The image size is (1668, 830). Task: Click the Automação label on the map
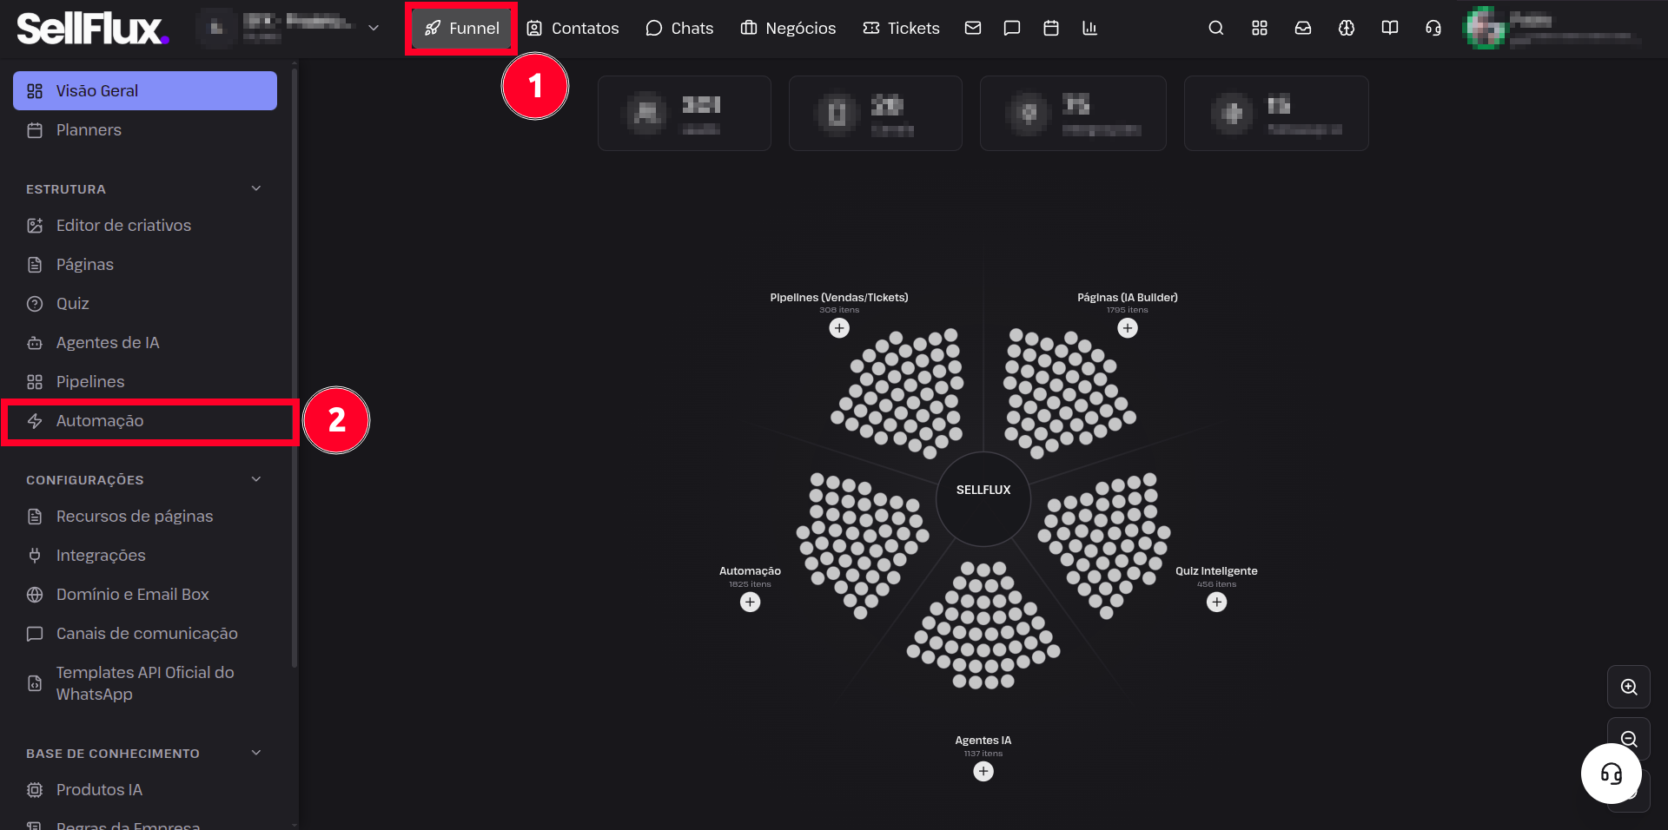coord(751,571)
